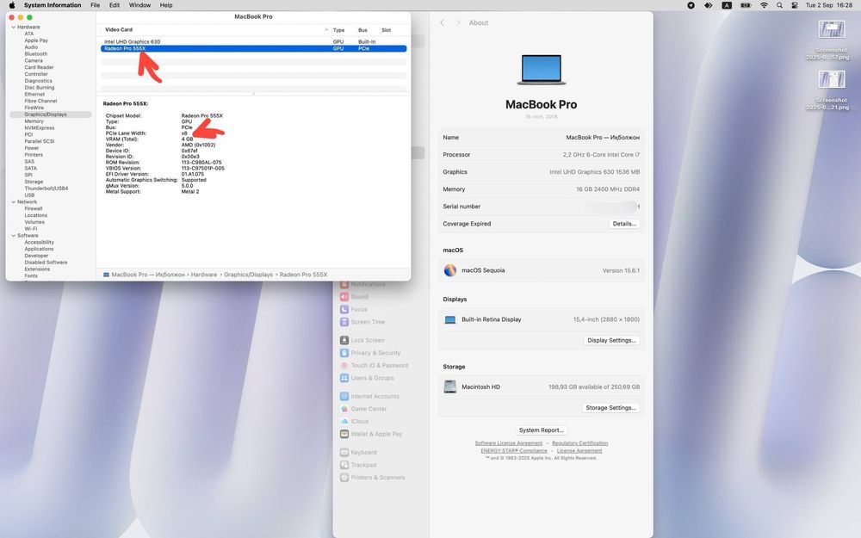Open the Help menu
861x538 pixels.
click(166, 5)
